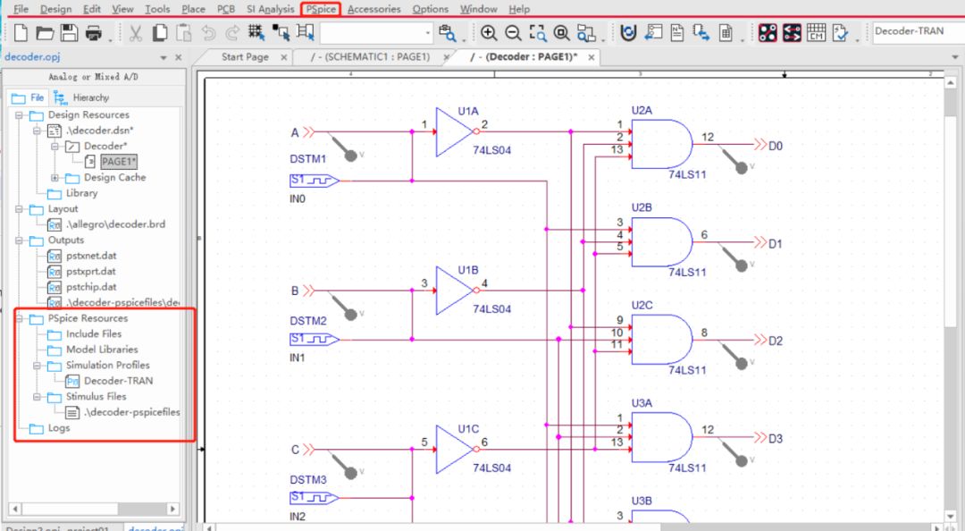Collapse the decoder.dsn tree node
Screen dimensions: 965x531
point(37,131)
